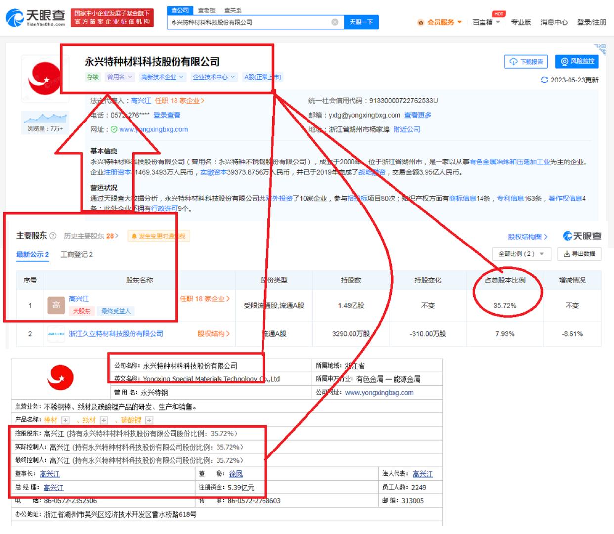Click 总经理 高兴江 link in lower table
Image resolution: width=614 pixels, height=534 pixels.
tap(53, 488)
